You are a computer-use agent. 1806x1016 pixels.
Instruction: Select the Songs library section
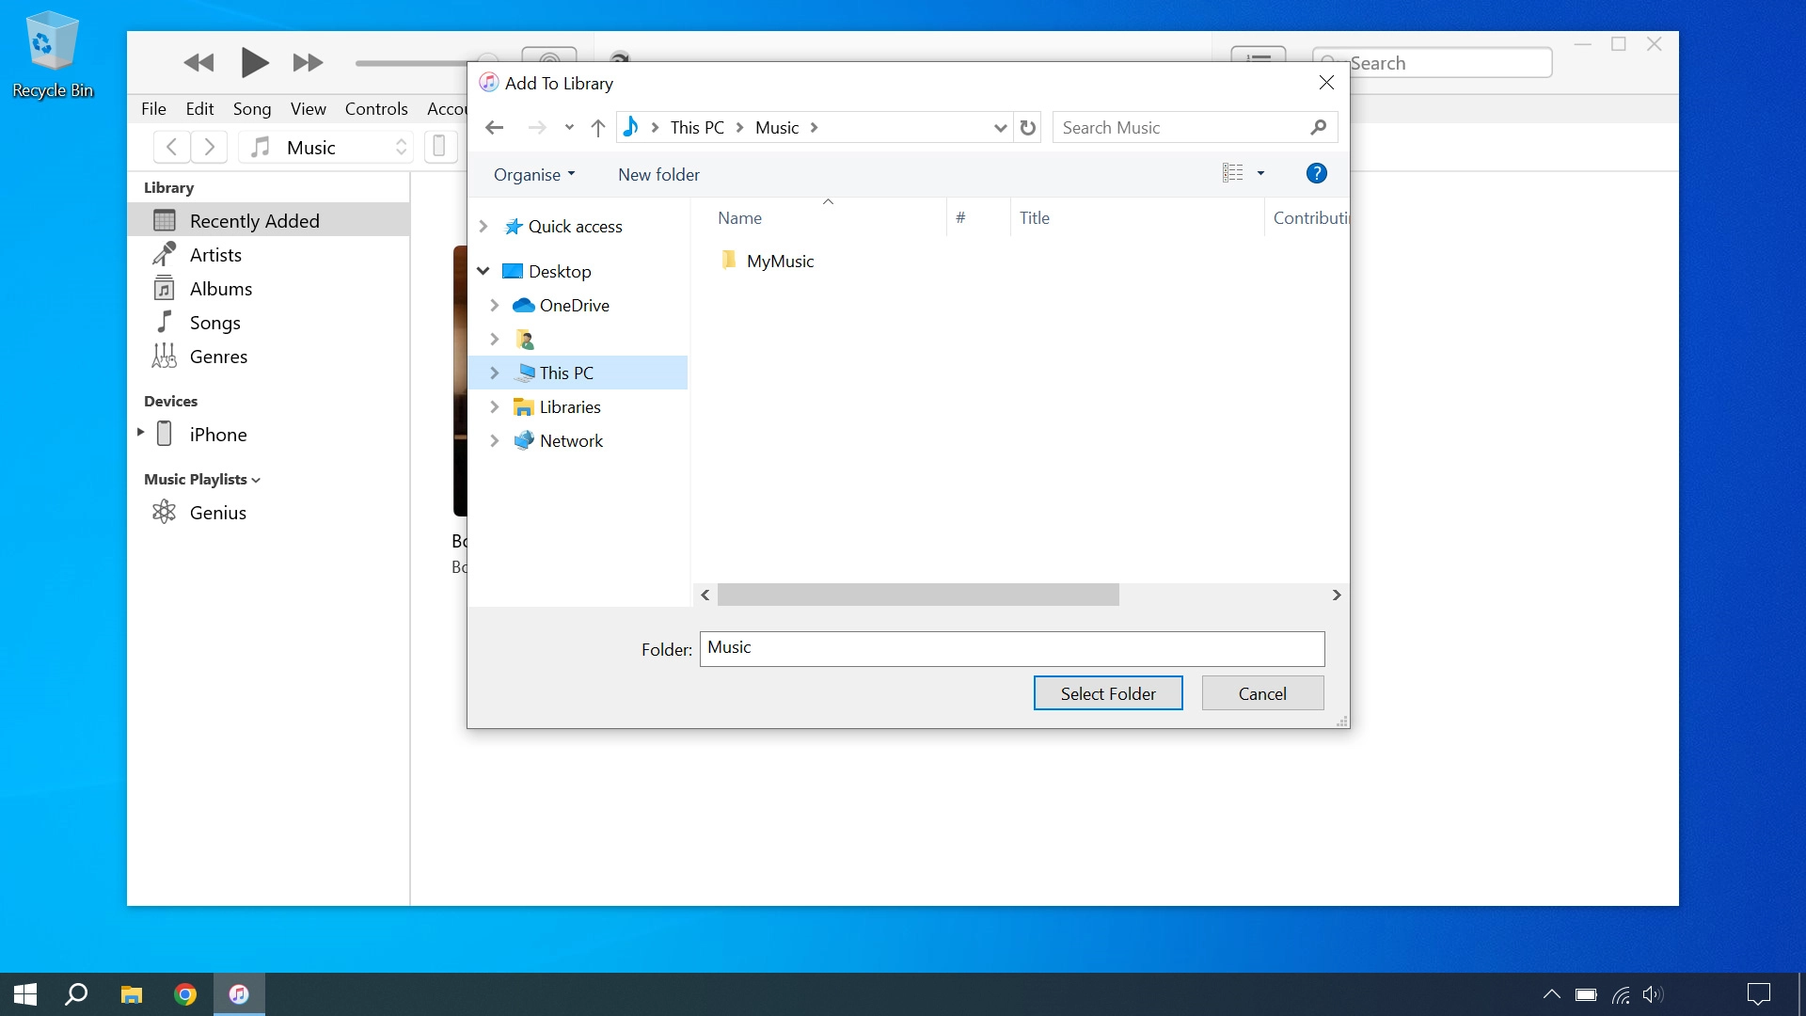(217, 323)
